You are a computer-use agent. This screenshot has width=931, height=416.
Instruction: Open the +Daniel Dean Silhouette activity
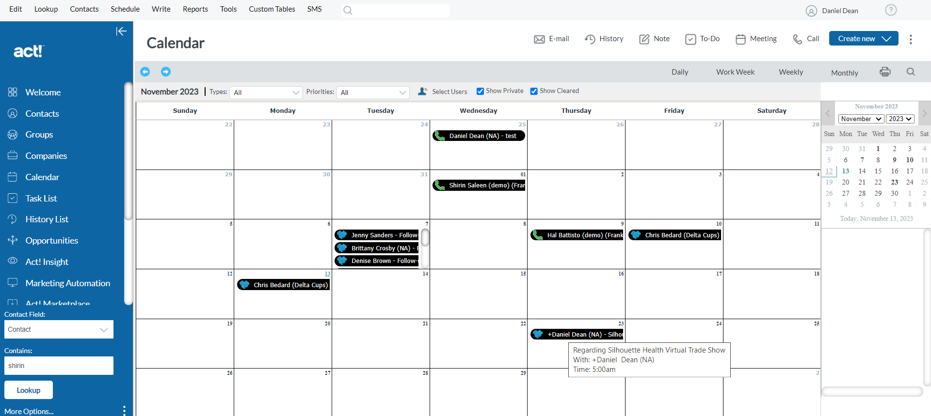(x=577, y=335)
